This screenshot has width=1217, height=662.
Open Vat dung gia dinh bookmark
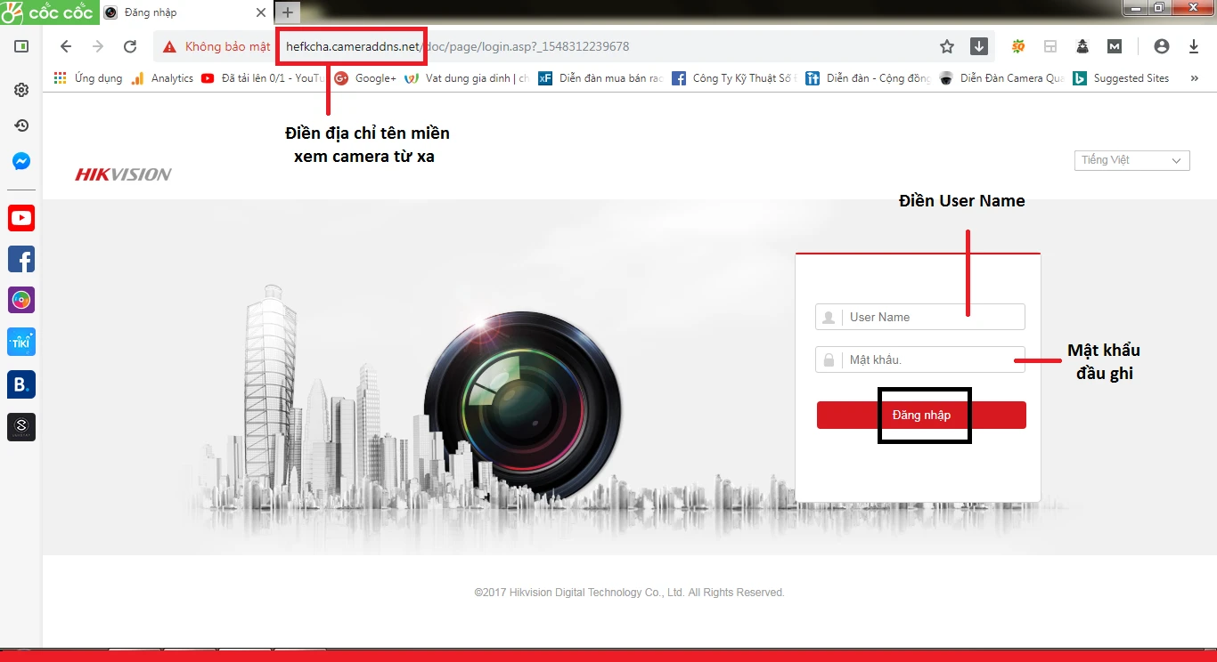[x=467, y=78]
